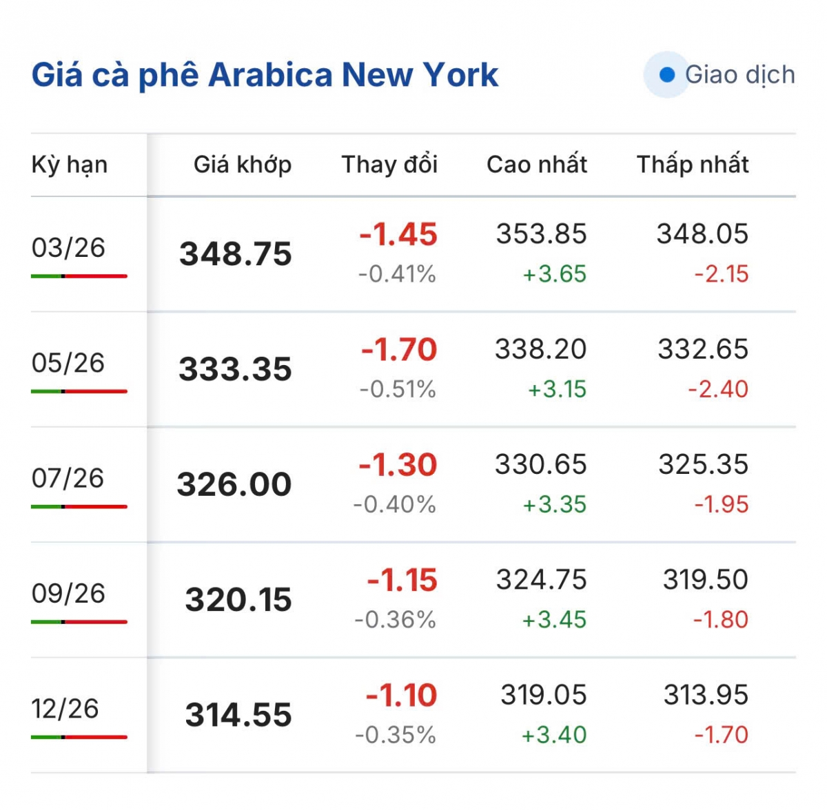827x810 pixels.
Task: Click the lowest price 313.95
Action: 706,695
